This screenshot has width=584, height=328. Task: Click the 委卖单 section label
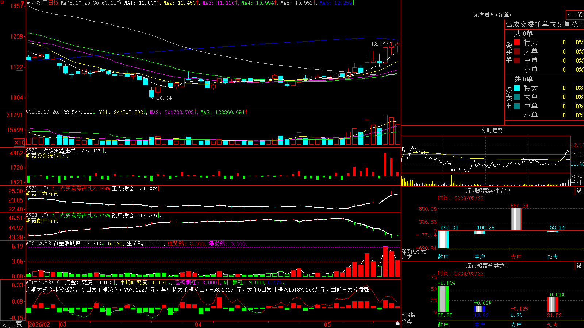(x=509, y=97)
